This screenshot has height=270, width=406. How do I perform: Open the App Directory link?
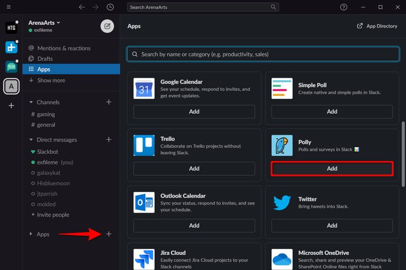pyautogui.click(x=377, y=26)
